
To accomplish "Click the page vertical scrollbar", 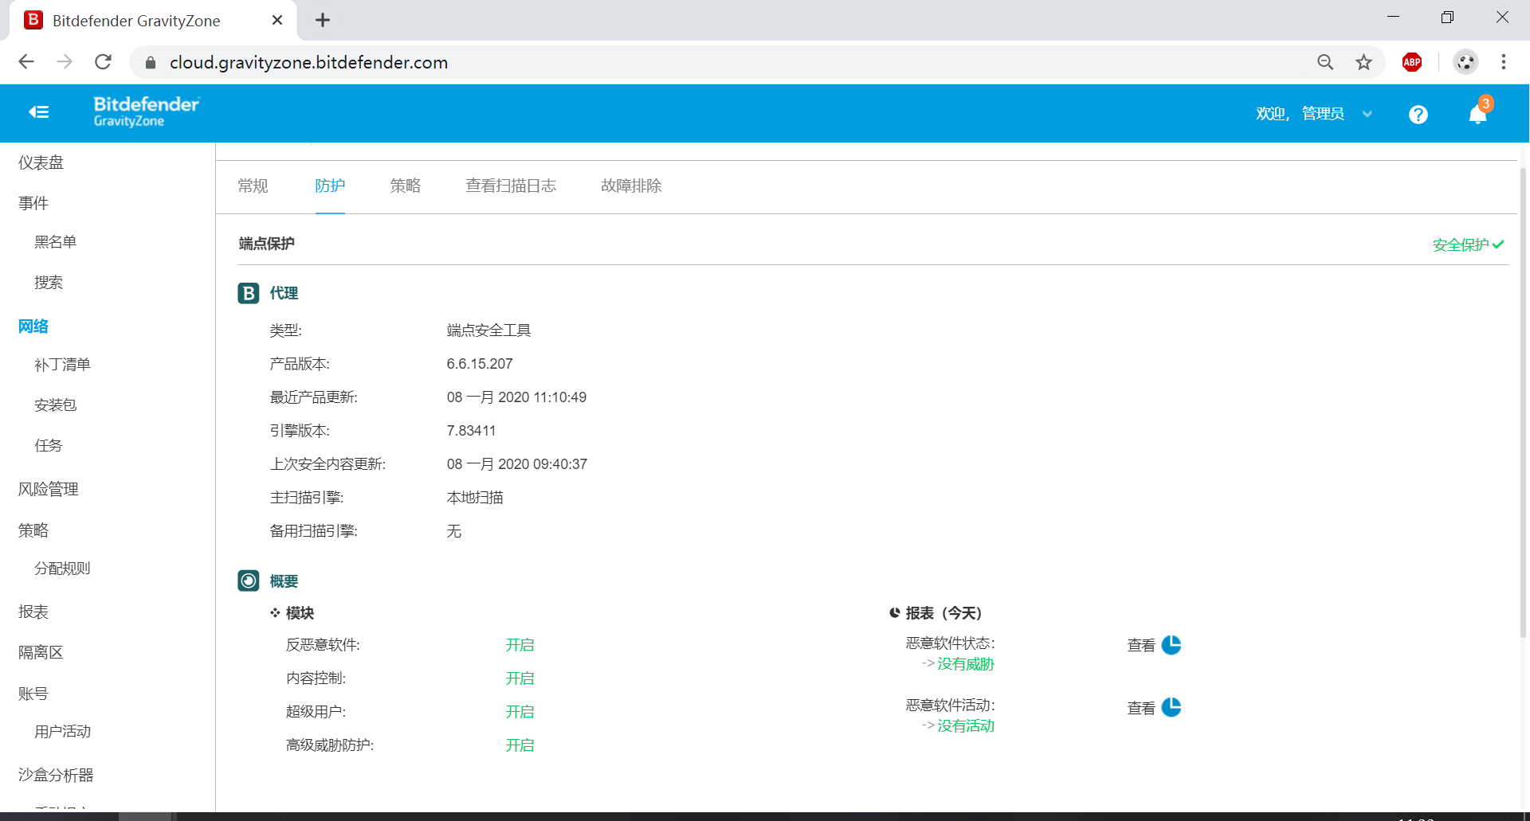I will (1524, 402).
